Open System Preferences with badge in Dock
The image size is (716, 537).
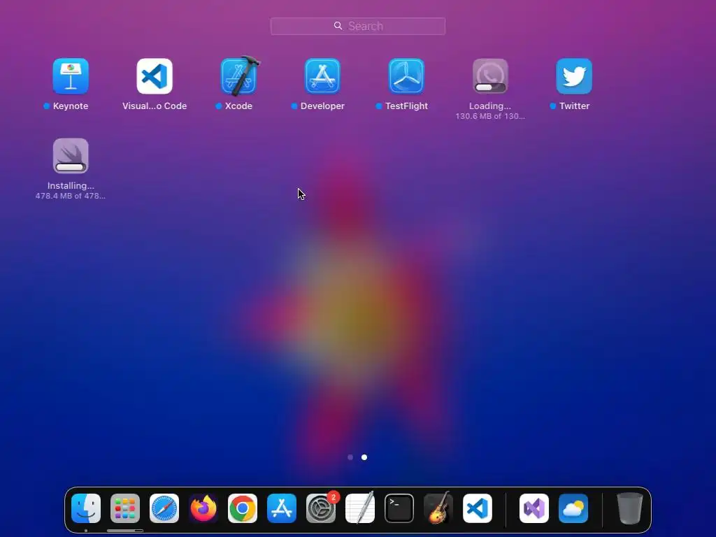pos(320,508)
